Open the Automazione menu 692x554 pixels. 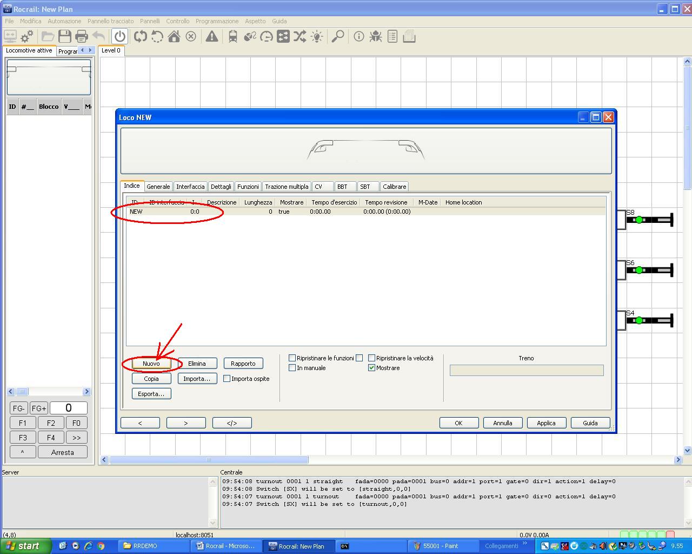click(64, 21)
